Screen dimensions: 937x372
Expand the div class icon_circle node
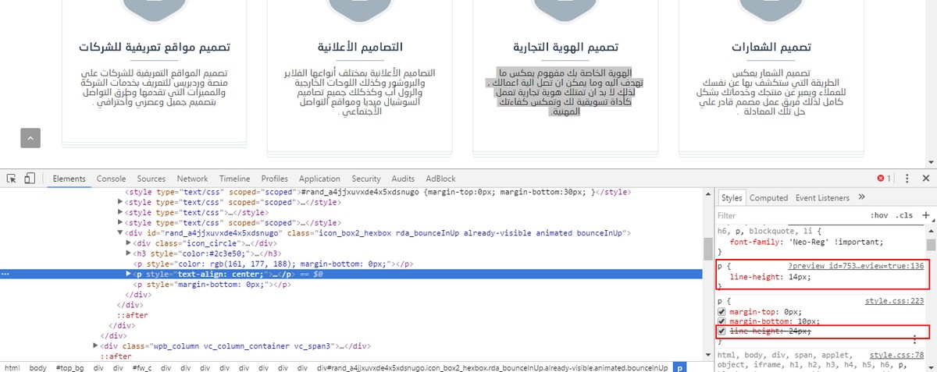[x=130, y=243]
